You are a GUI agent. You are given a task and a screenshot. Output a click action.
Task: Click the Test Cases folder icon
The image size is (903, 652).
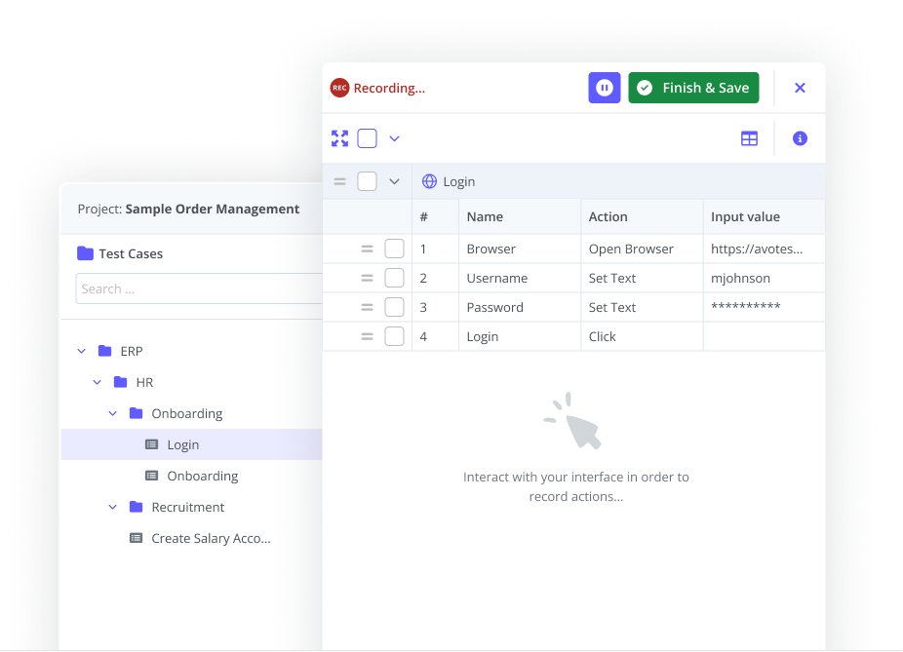pos(86,253)
